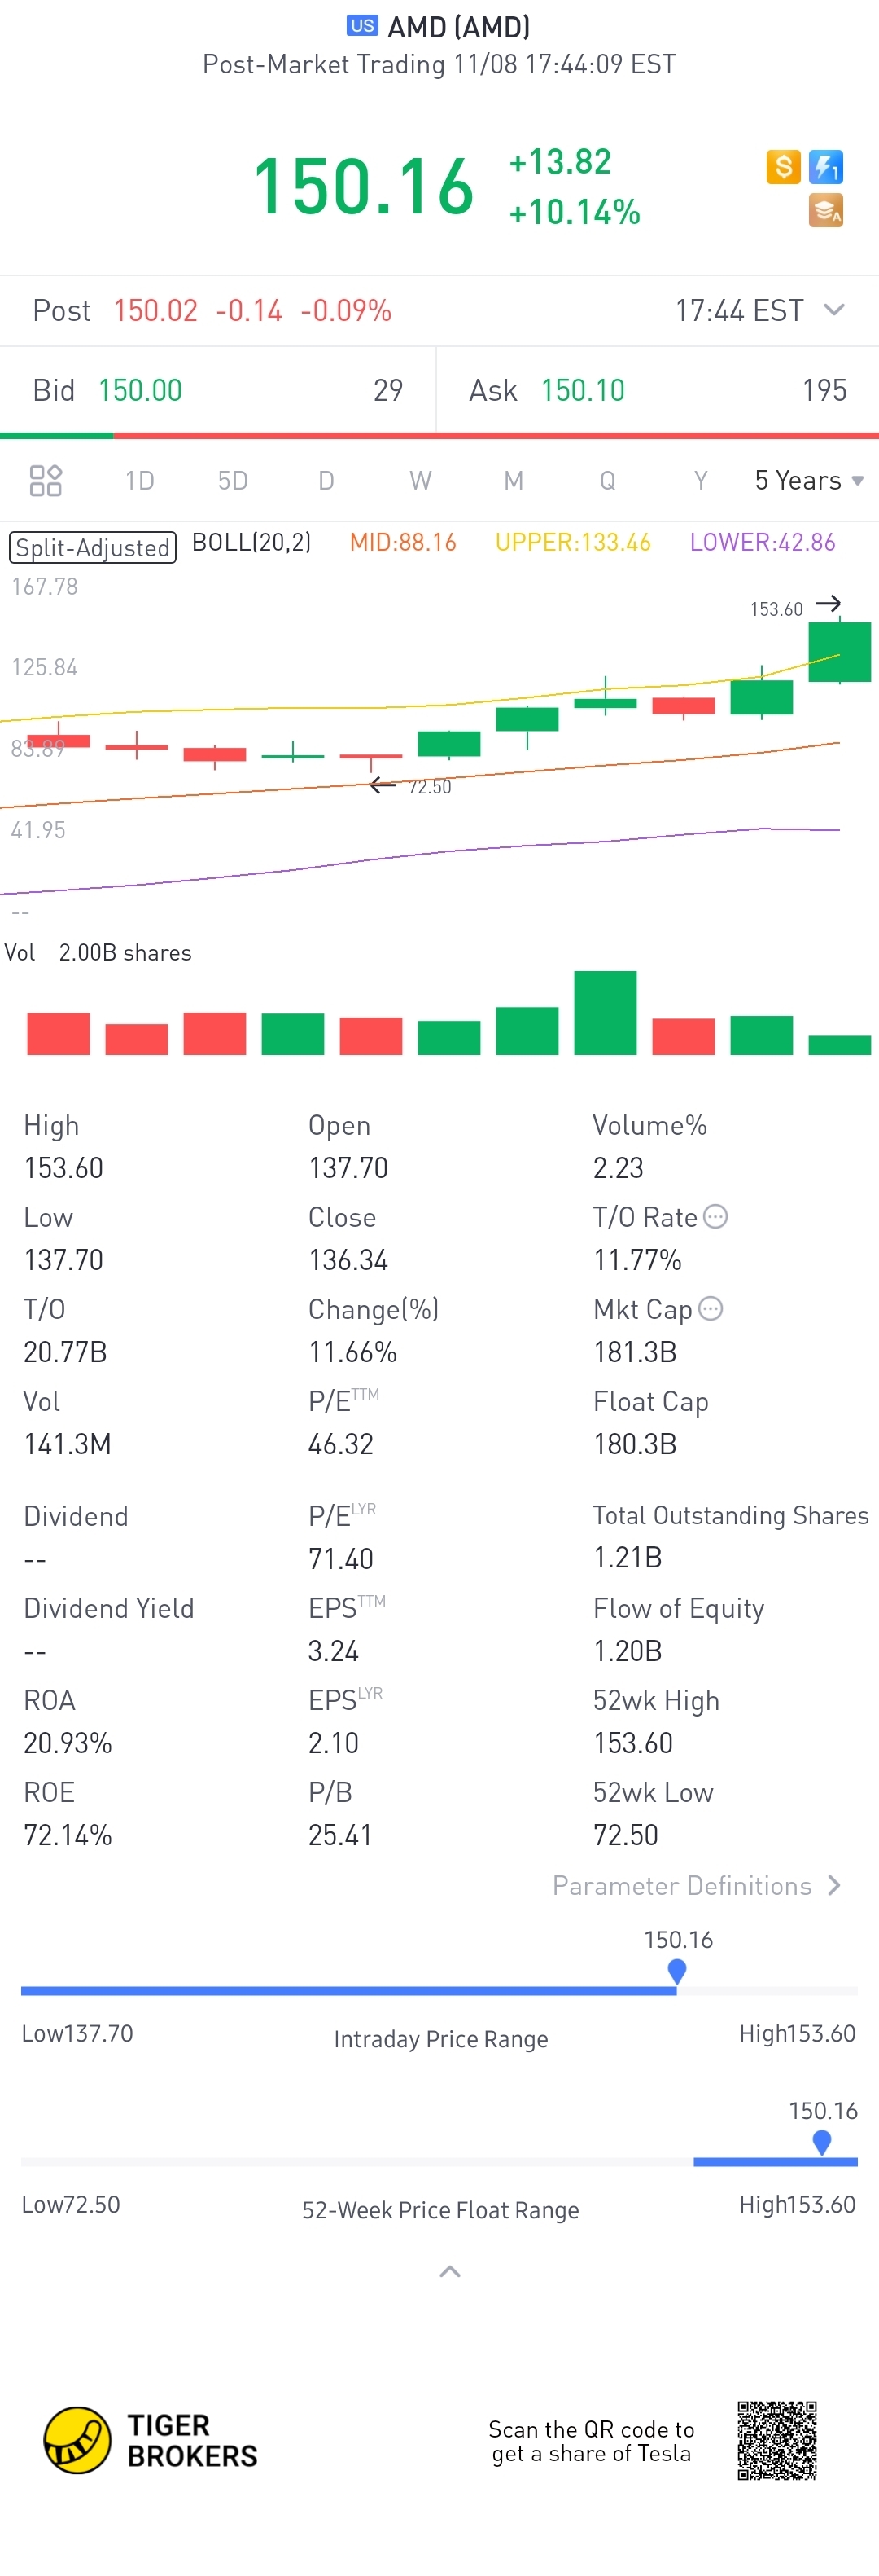Tap the Tesla share QR code
879x2576 pixels.
[777, 2440]
